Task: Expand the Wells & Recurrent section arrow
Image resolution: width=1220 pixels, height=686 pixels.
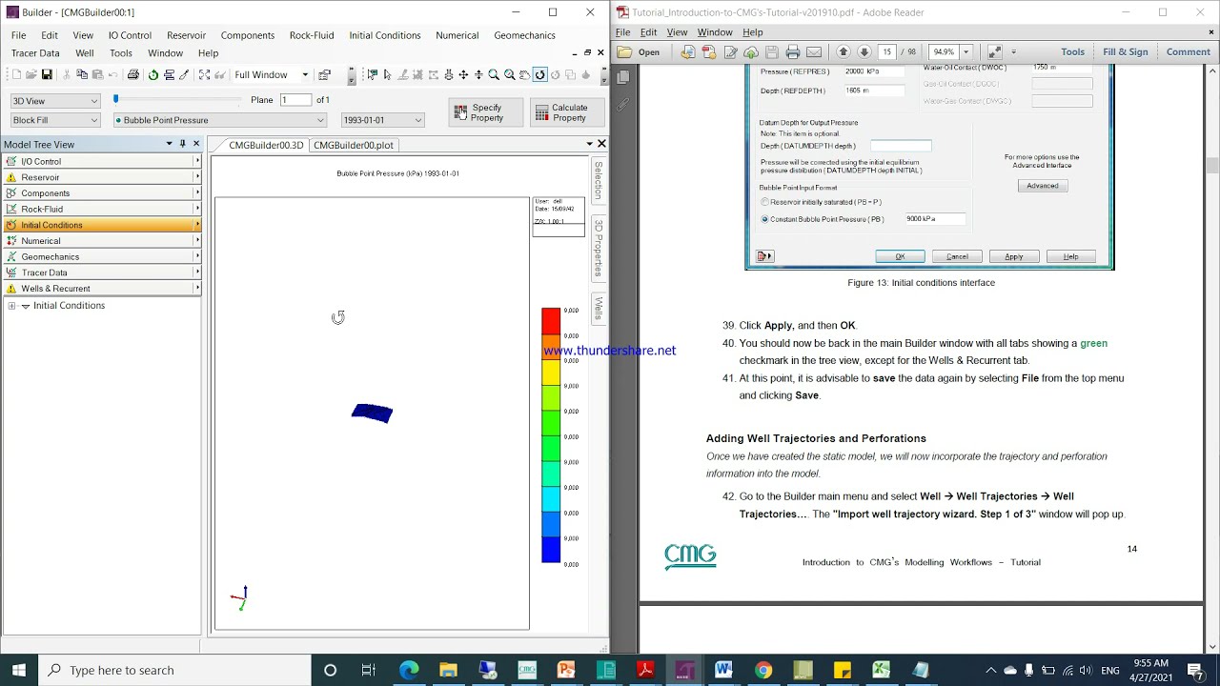Action: pyautogui.click(x=197, y=288)
